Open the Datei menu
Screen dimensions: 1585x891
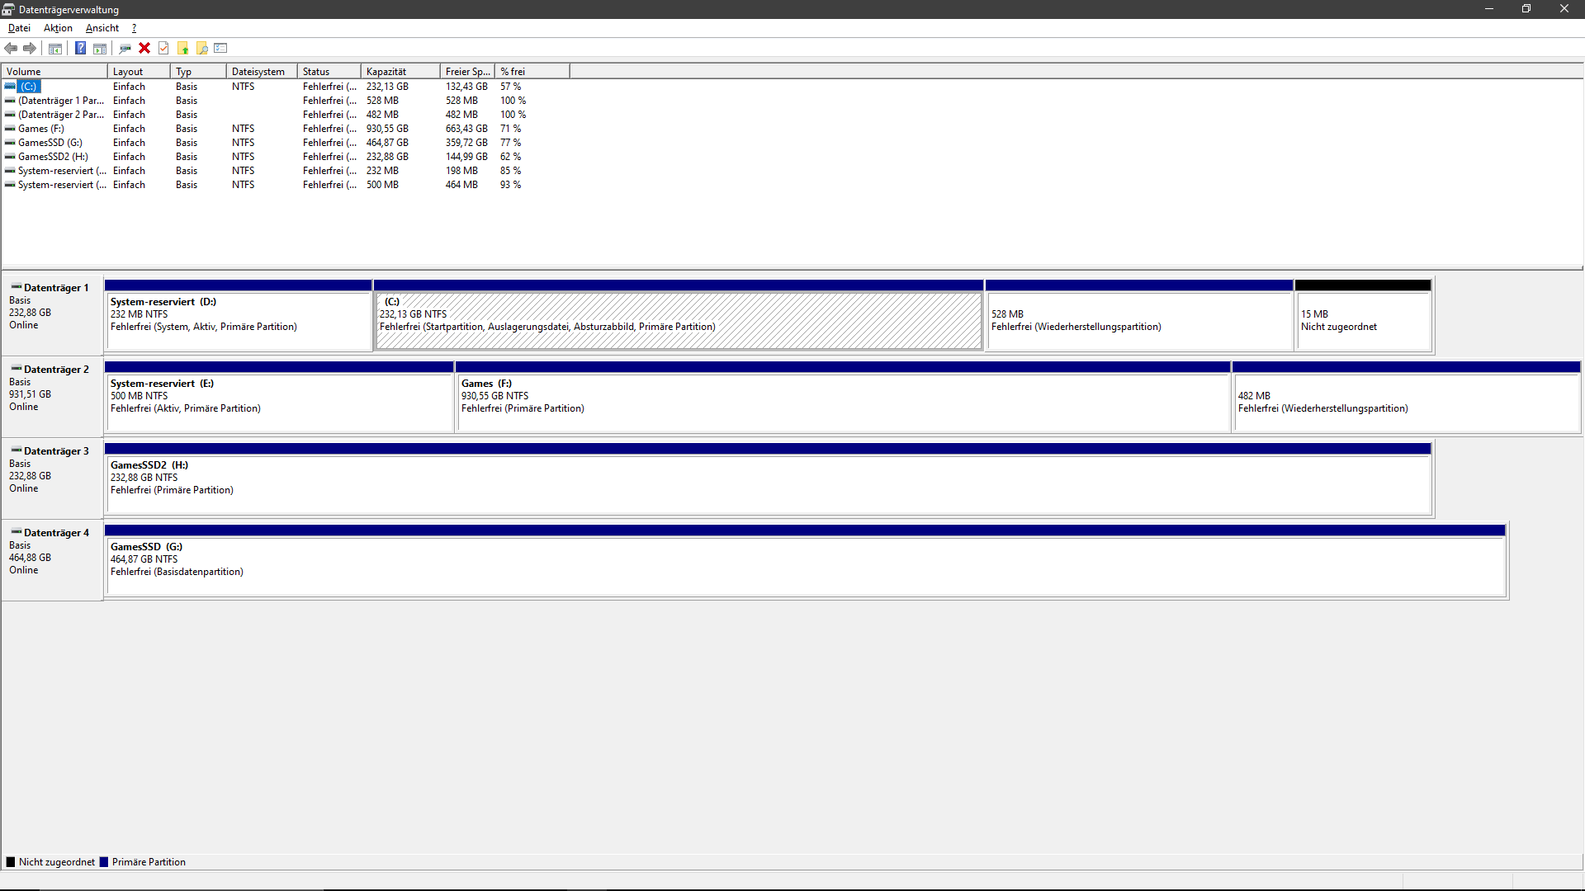pos(19,28)
